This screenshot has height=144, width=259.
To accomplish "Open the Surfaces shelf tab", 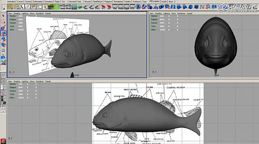I will coord(137,1).
